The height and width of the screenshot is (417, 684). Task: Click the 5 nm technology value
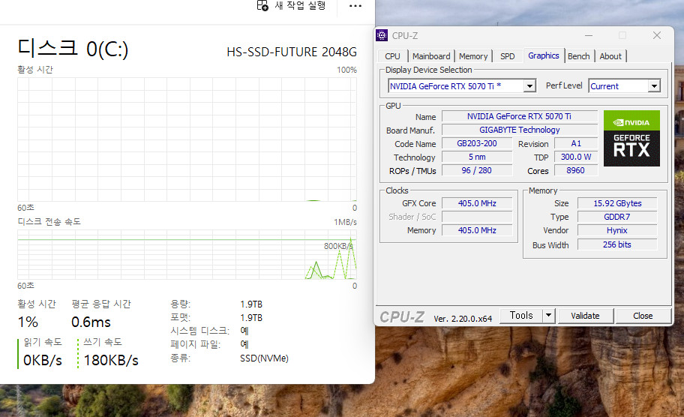477,157
